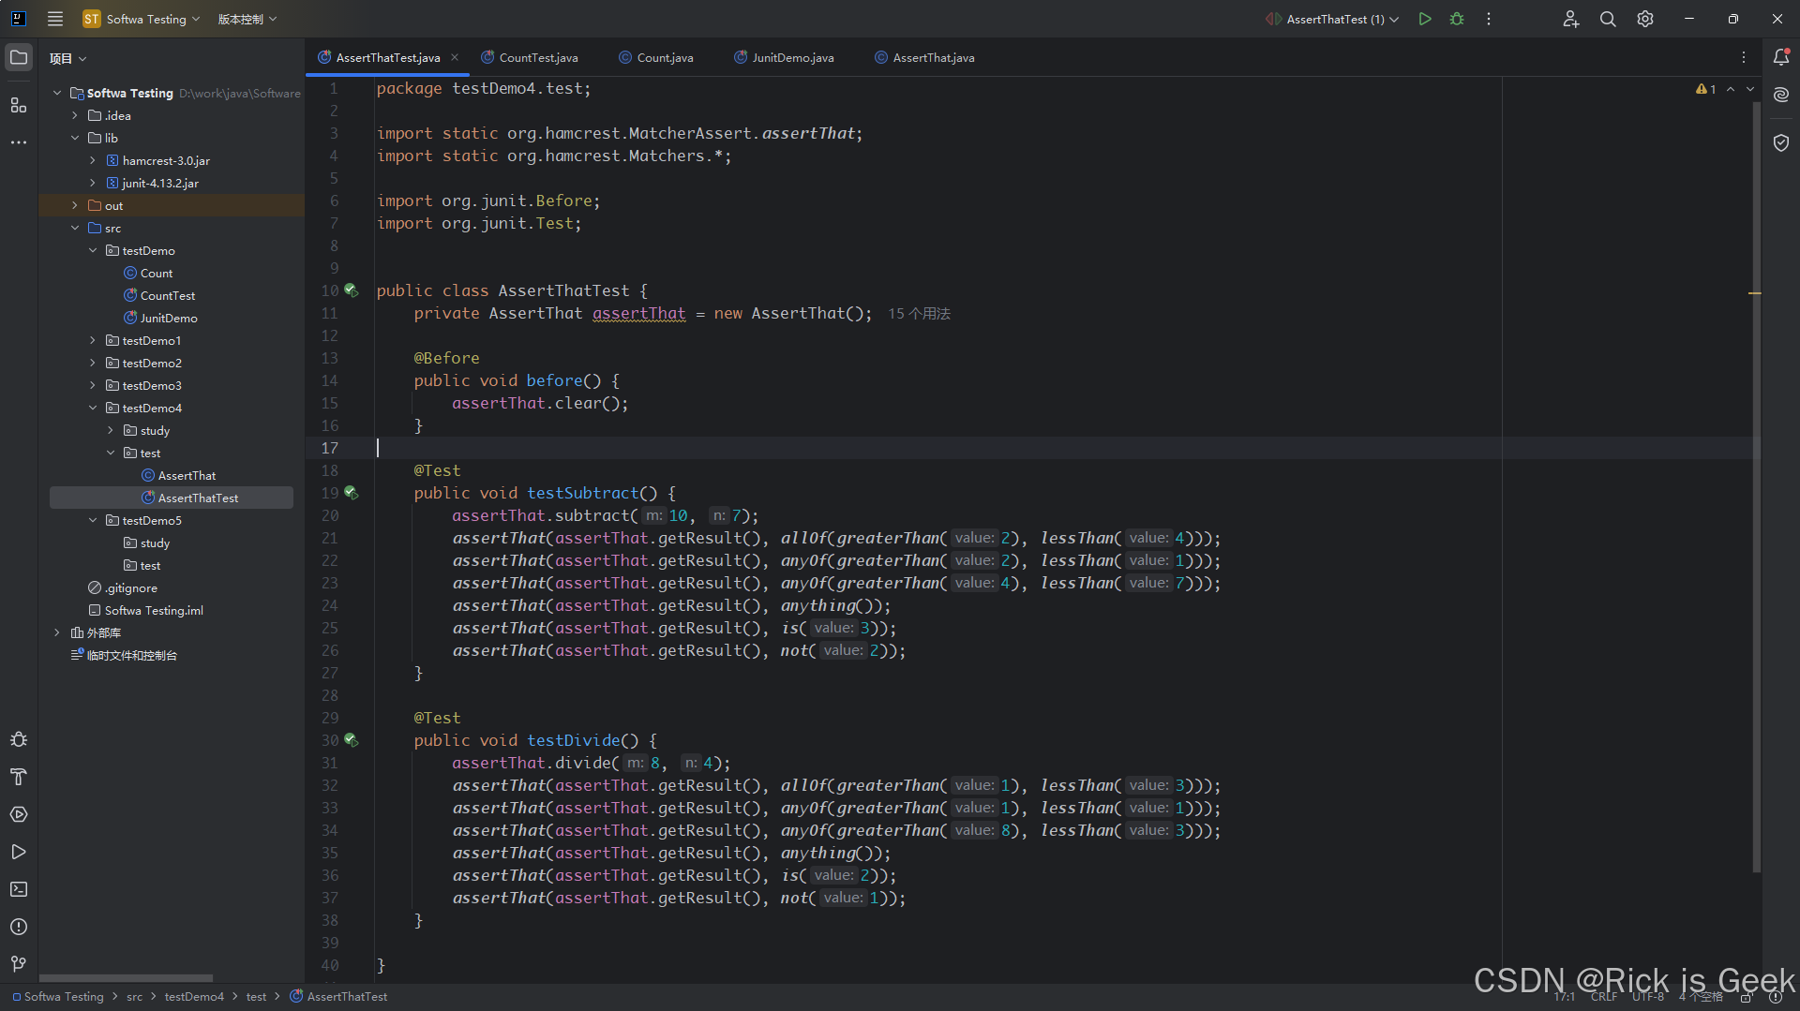This screenshot has width=1800, height=1011.
Task: Switch to Count.java tab
Action: 656,57
